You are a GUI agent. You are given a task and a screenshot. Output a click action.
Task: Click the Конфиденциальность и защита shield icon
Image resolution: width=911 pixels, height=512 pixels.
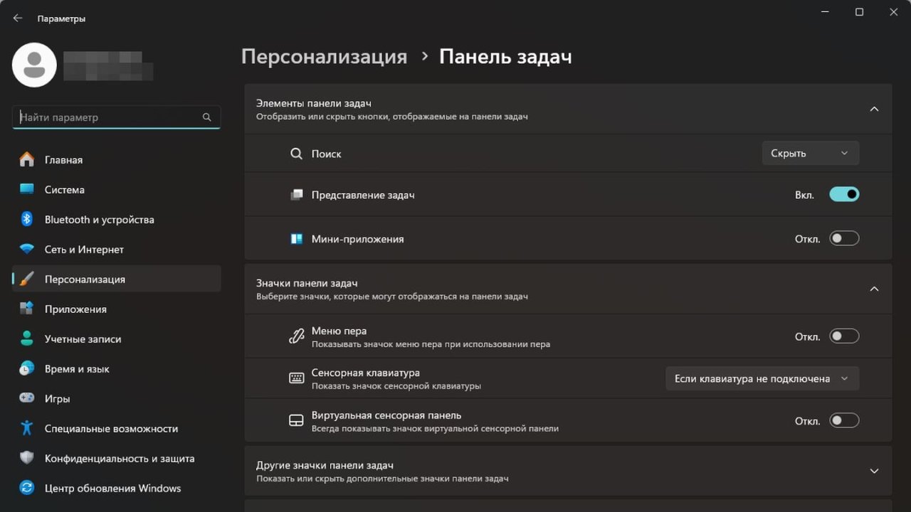[27, 458]
